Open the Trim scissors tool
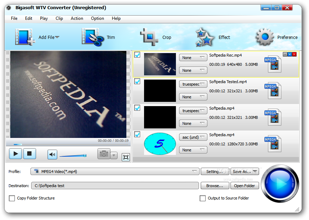This screenshot has height=220, width=309. click(x=93, y=37)
